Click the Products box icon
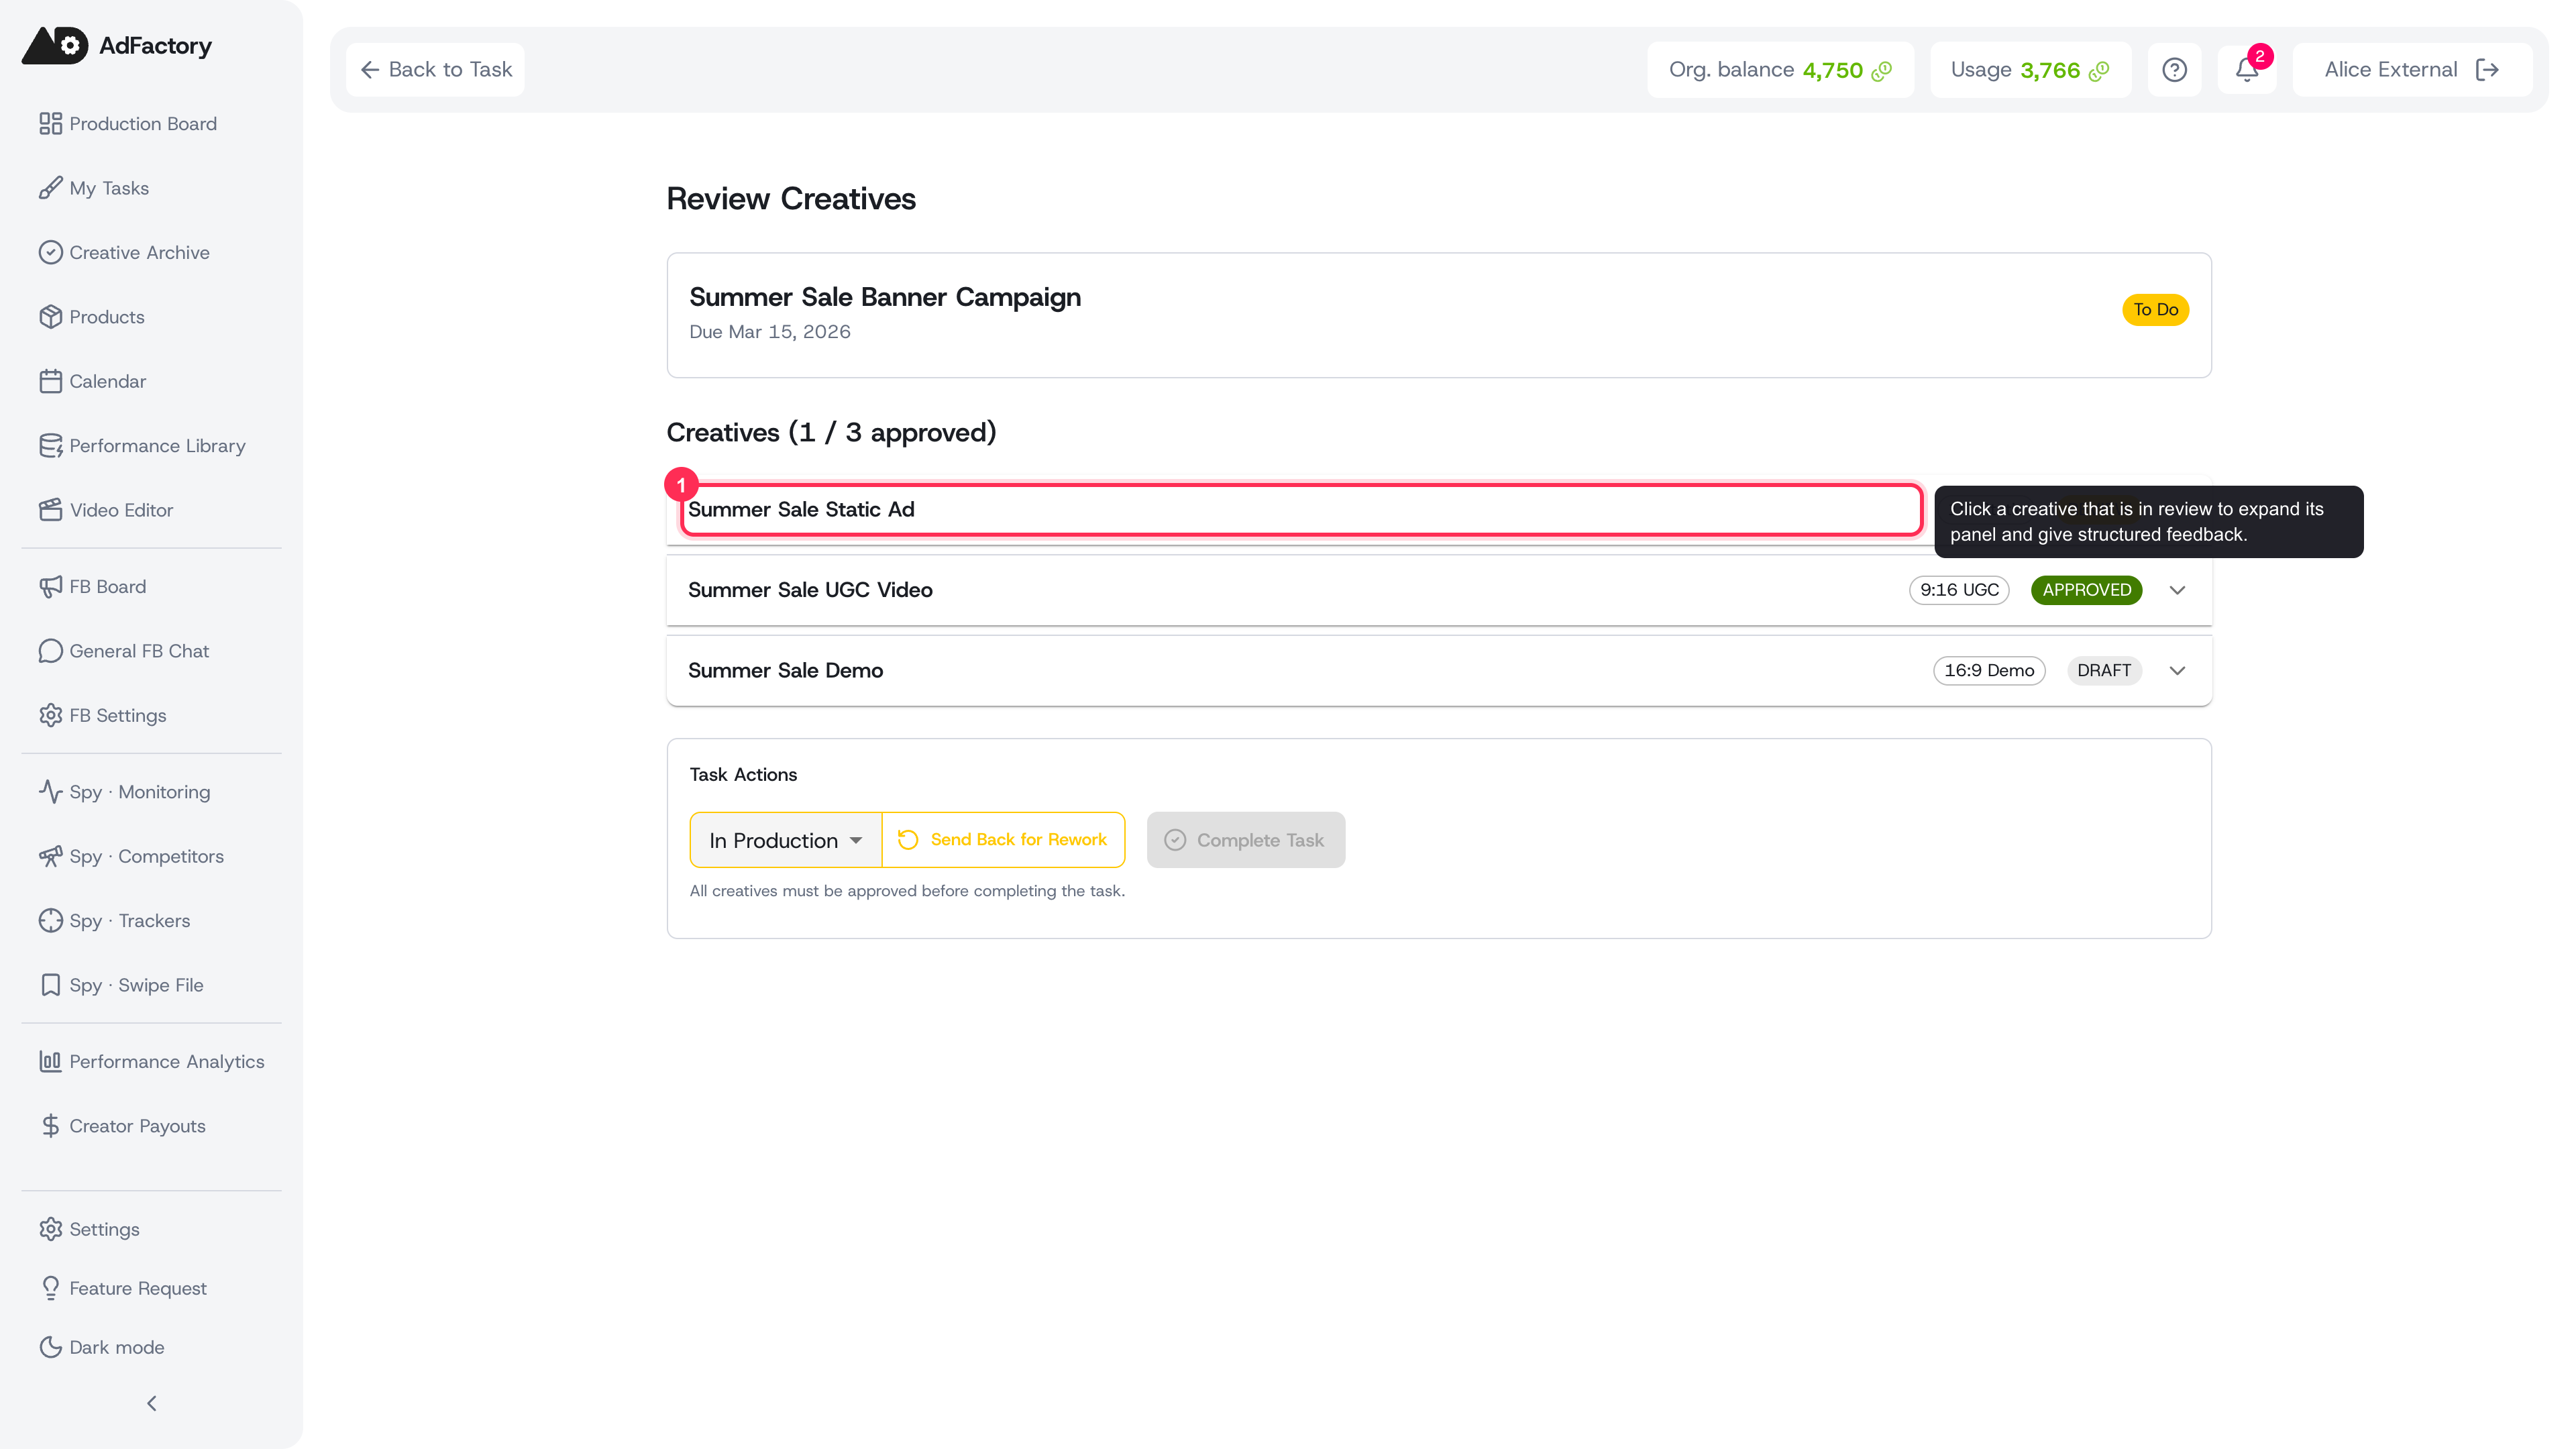The image size is (2576, 1449). (x=51, y=317)
